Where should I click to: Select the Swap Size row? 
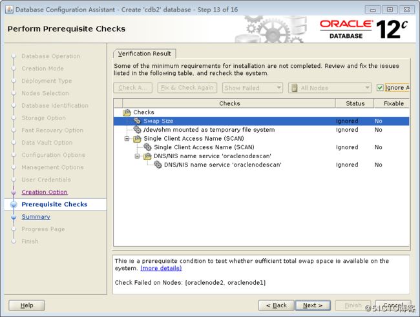coord(262,121)
